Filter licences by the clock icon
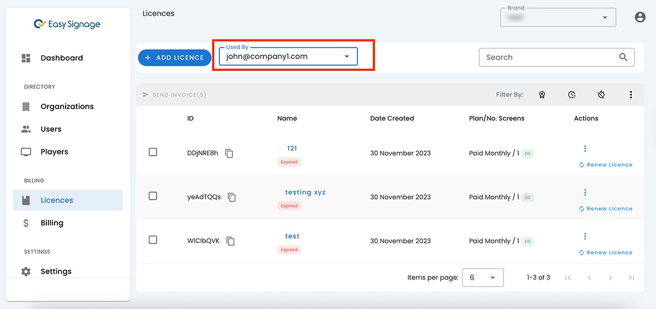Image resolution: width=656 pixels, height=309 pixels. 571,95
